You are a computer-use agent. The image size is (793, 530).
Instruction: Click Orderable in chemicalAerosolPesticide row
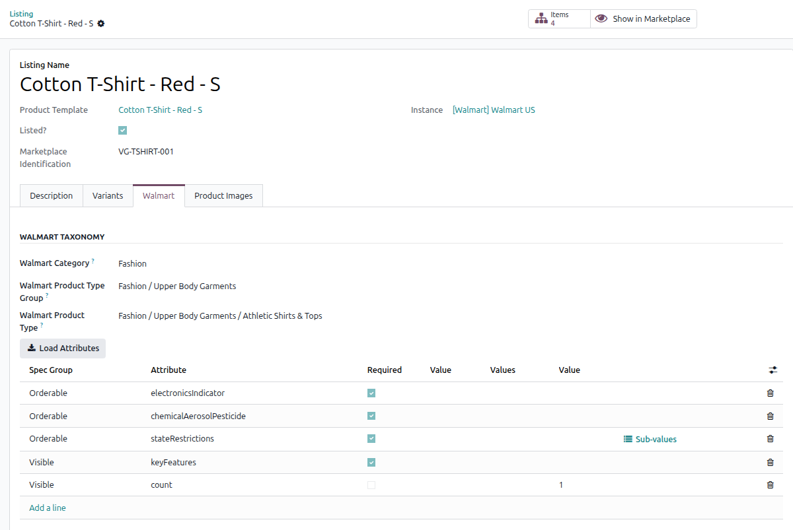[48, 416]
